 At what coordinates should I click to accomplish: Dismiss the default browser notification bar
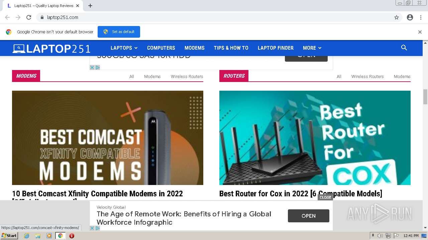point(420,32)
